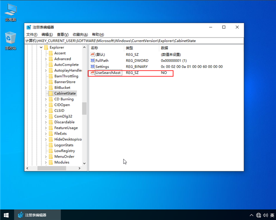Viewport: 276px width, 220px height.
Task: Expand the CD Burning key node
Action: (46, 99)
